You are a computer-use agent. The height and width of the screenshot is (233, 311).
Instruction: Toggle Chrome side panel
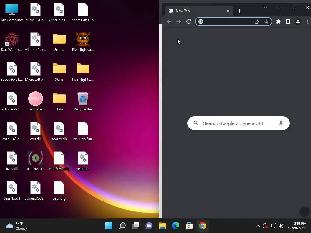coord(288,22)
